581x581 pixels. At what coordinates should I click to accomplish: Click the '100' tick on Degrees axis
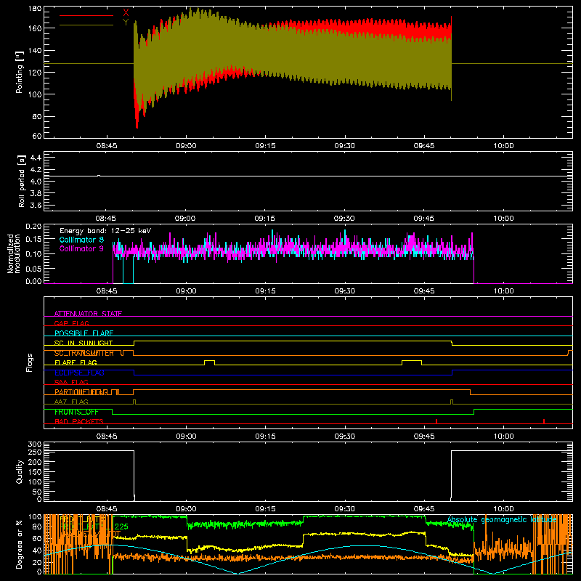pyautogui.click(x=35, y=517)
